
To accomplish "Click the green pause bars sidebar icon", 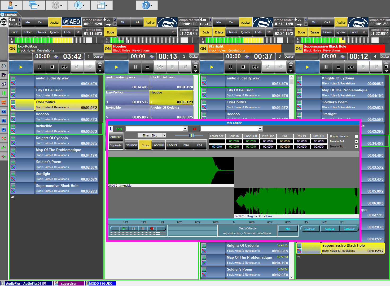I will click(4, 93).
